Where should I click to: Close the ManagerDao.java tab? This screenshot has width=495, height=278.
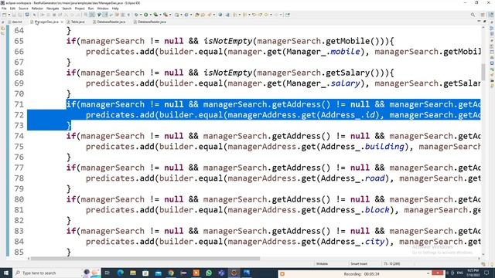[62, 22]
